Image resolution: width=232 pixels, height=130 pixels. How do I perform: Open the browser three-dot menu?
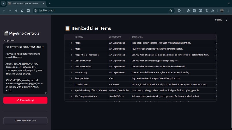[228, 11]
